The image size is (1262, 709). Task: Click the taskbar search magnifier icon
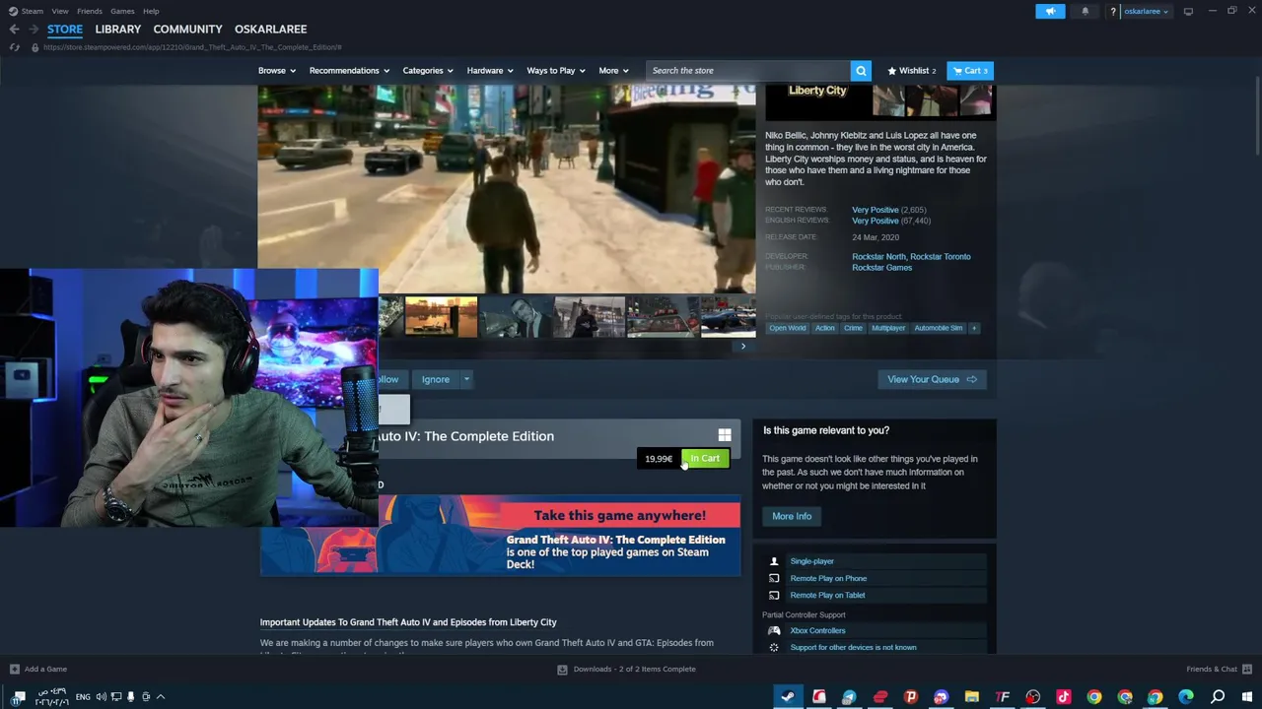tap(1218, 696)
